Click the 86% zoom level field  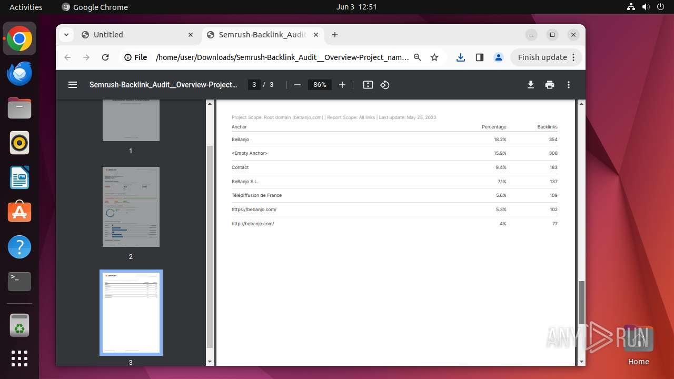tap(320, 85)
